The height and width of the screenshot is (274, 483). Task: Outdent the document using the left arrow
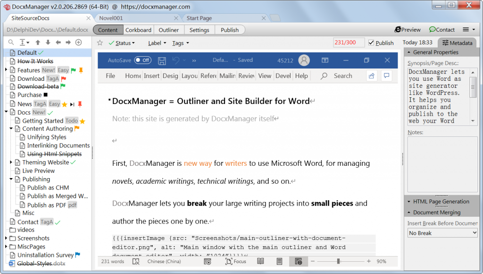(x=58, y=42)
